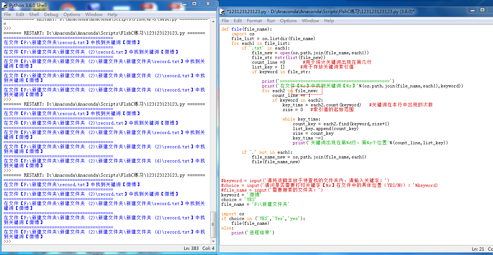Maximize the Python 3.6.0 Shell window
Screen dimensions: 493x255
(x=195, y=4)
